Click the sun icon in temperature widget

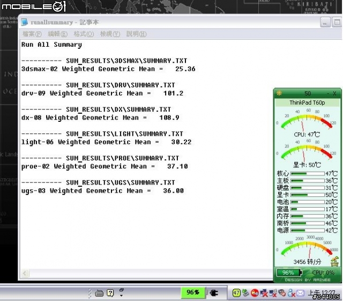[x=279, y=93]
